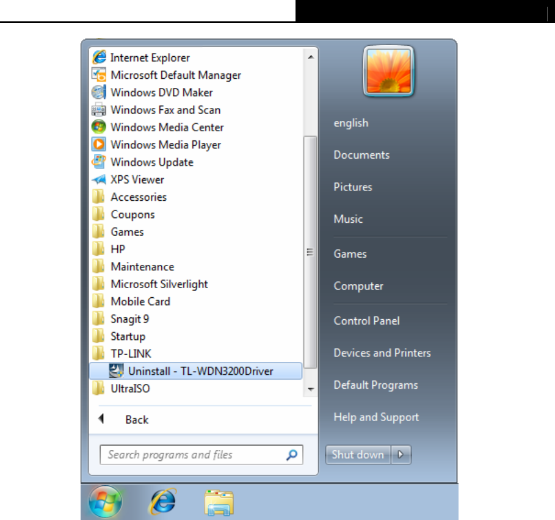This screenshot has width=555, height=520.
Task: Open Pictures from the right pane
Action: 353,187
